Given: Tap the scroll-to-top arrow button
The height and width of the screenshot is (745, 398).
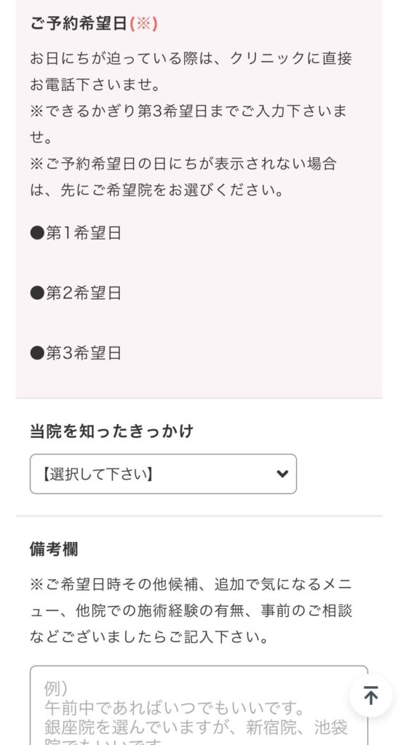Looking at the screenshot, I should tap(370, 696).
